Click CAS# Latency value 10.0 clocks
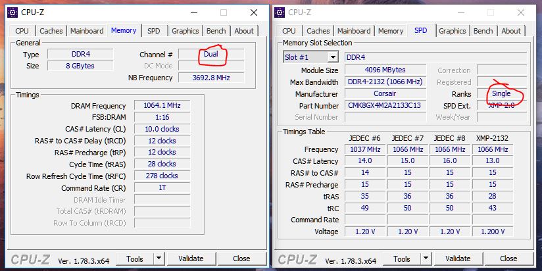This screenshot has width=542, height=271. (x=162, y=129)
